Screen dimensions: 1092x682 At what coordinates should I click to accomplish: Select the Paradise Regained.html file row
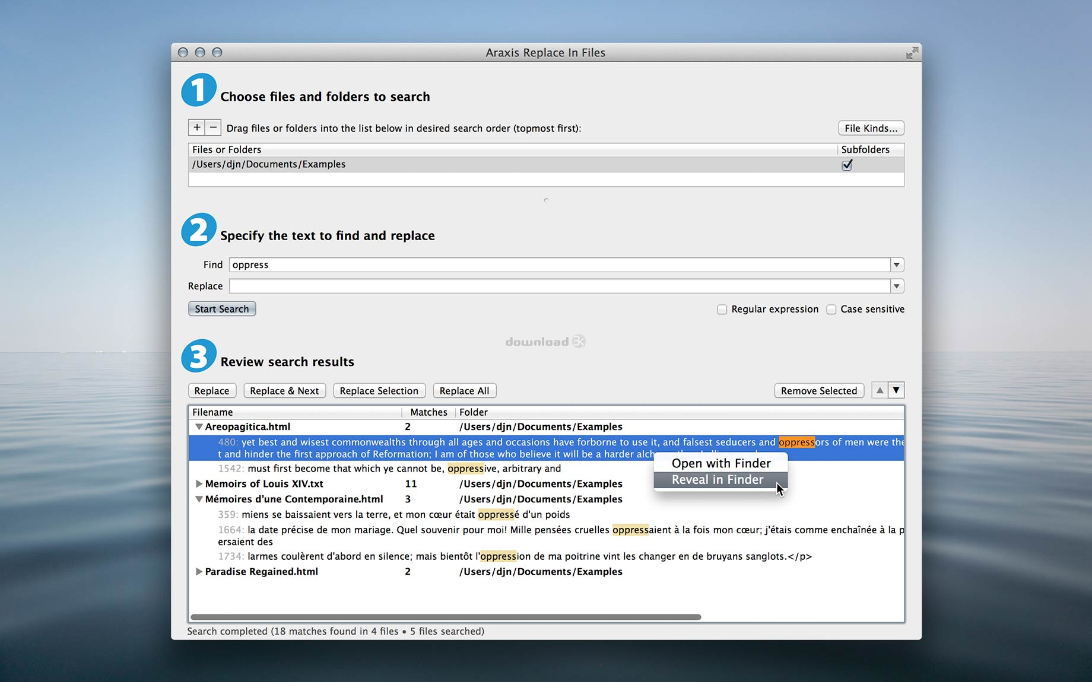coord(546,571)
